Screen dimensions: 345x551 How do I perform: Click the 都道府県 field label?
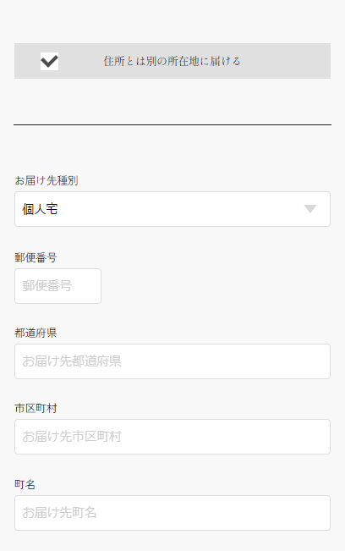tap(36, 333)
